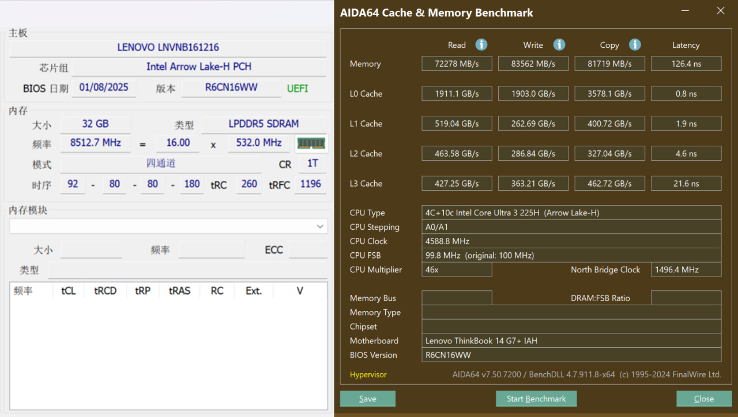Click L3 Cache write value 363.21 GB/s
This screenshot has width=738, height=417.
[533, 183]
